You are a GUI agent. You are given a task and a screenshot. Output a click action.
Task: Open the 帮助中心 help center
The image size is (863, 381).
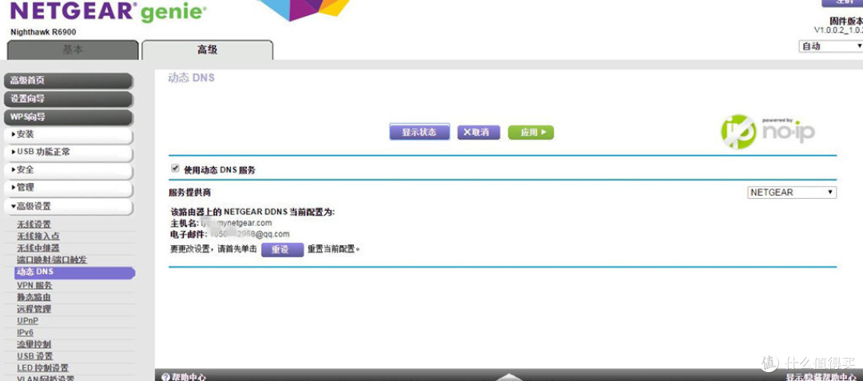click(184, 377)
